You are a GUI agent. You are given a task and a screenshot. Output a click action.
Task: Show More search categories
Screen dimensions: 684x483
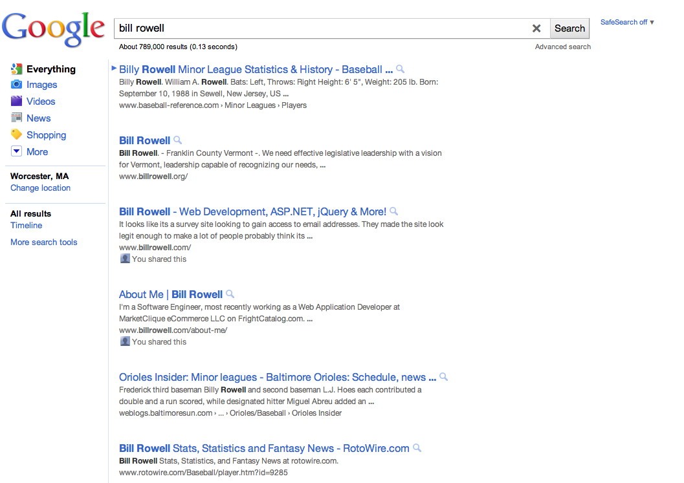37,152
